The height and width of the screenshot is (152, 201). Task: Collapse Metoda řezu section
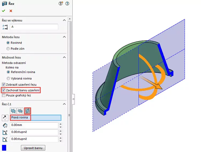click(x=64, y=37)
